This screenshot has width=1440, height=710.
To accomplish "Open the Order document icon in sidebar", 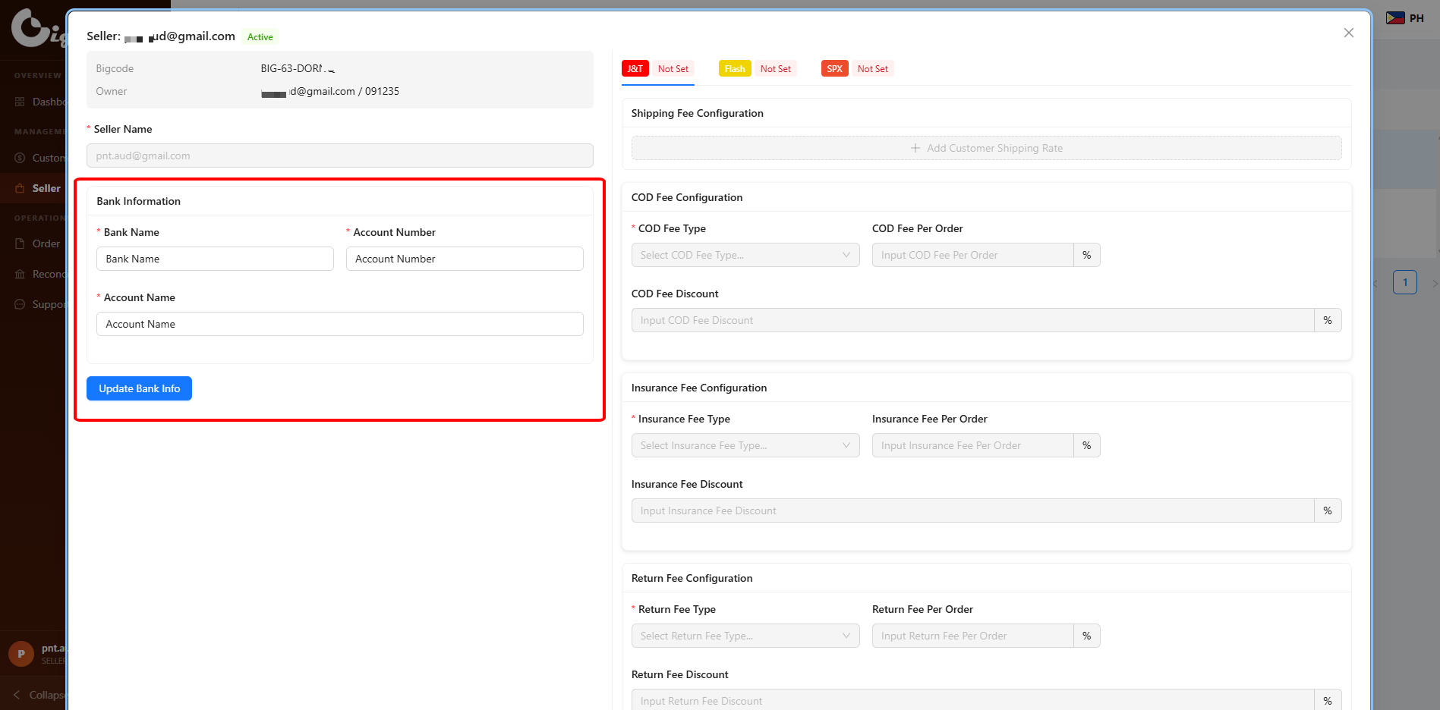I will (x=20, y=243).
